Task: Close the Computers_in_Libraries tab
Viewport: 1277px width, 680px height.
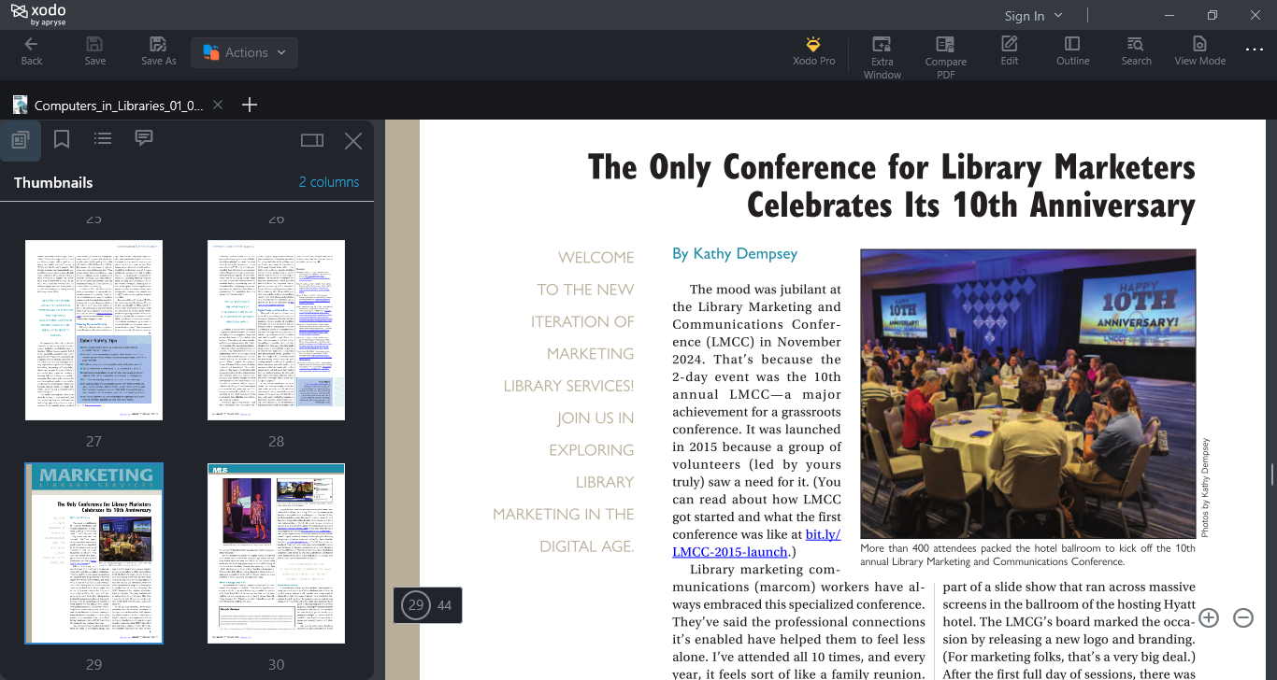Action: pos(218,105)
